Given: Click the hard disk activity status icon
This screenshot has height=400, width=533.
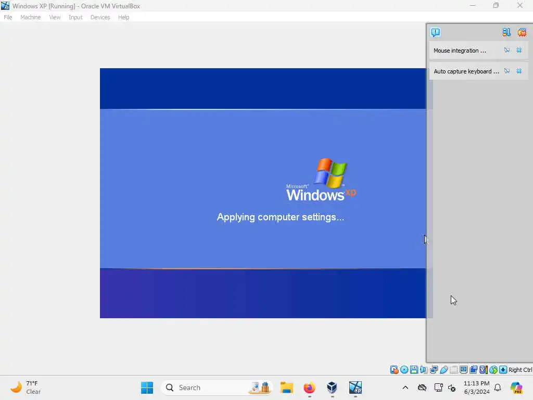Looking at the screenshot, I should point(394,370).
